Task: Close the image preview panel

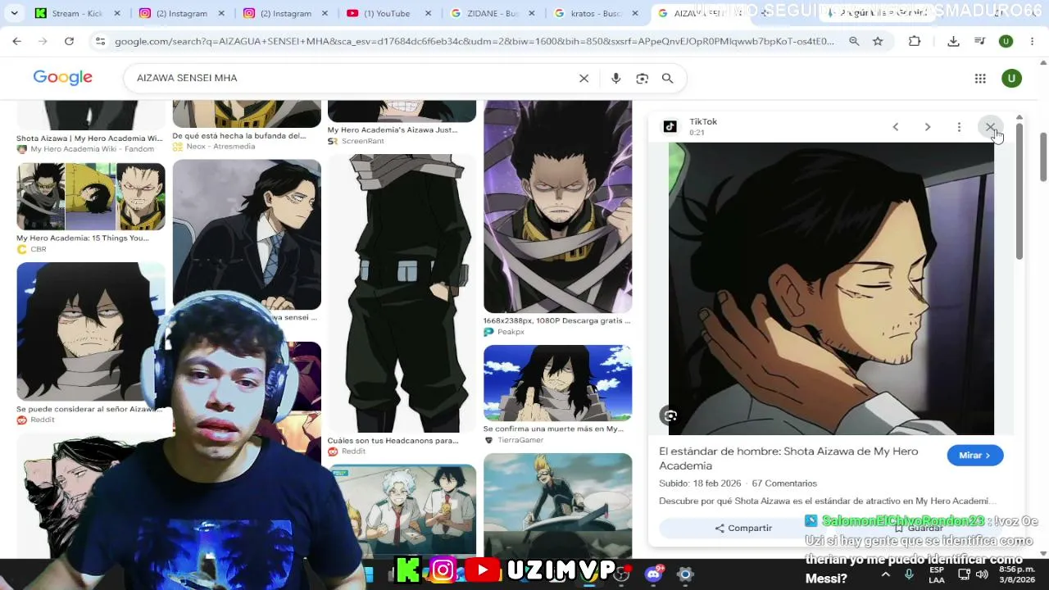Action: [x=990, y=127]
